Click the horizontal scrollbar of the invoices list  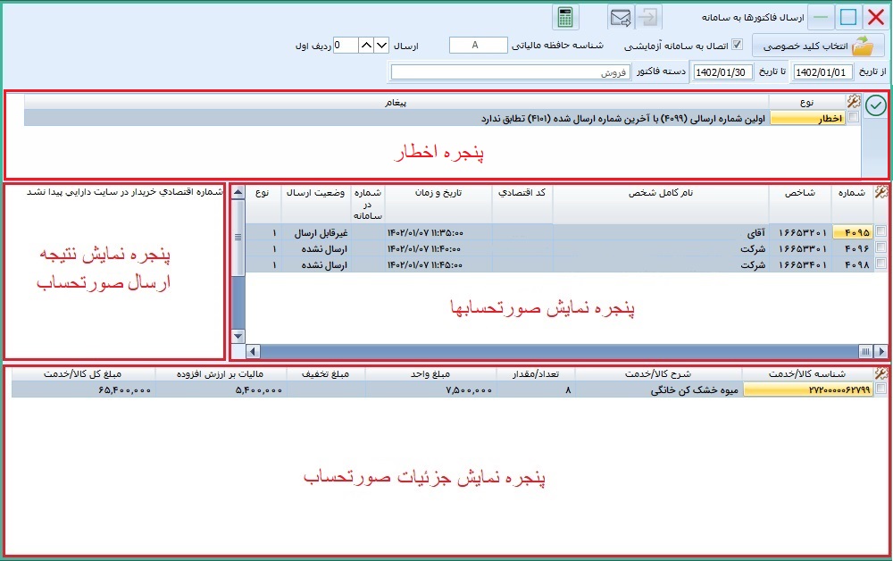click(x=554, y=351)
